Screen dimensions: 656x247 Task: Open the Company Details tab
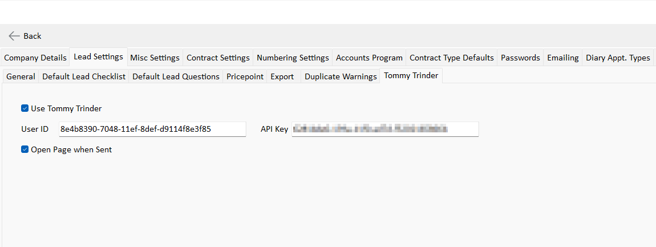[x=35, y=58]
